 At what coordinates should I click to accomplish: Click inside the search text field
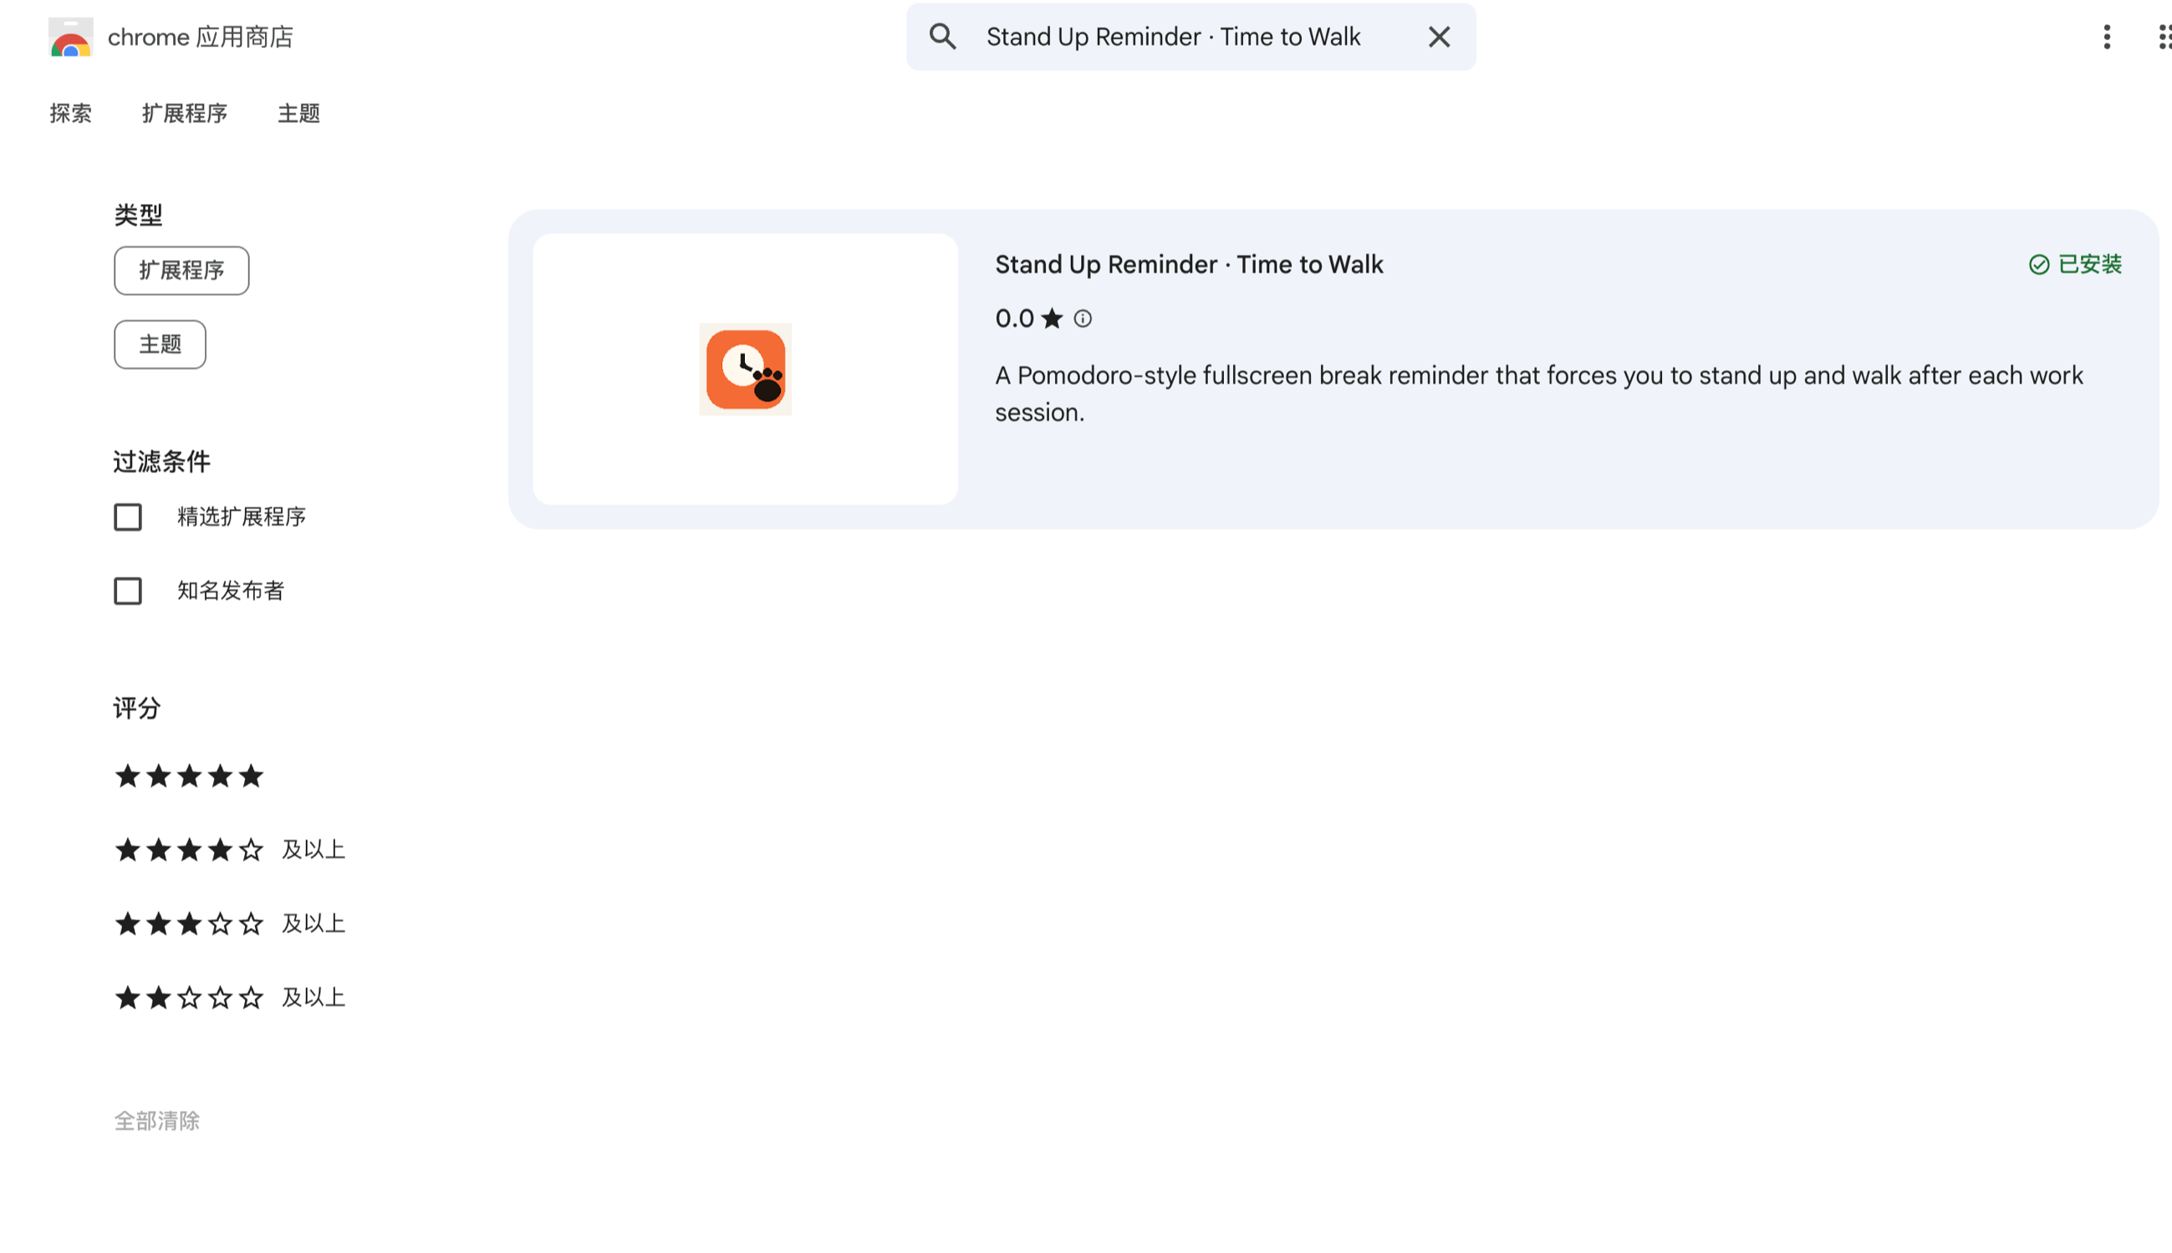click(1187, 37)
